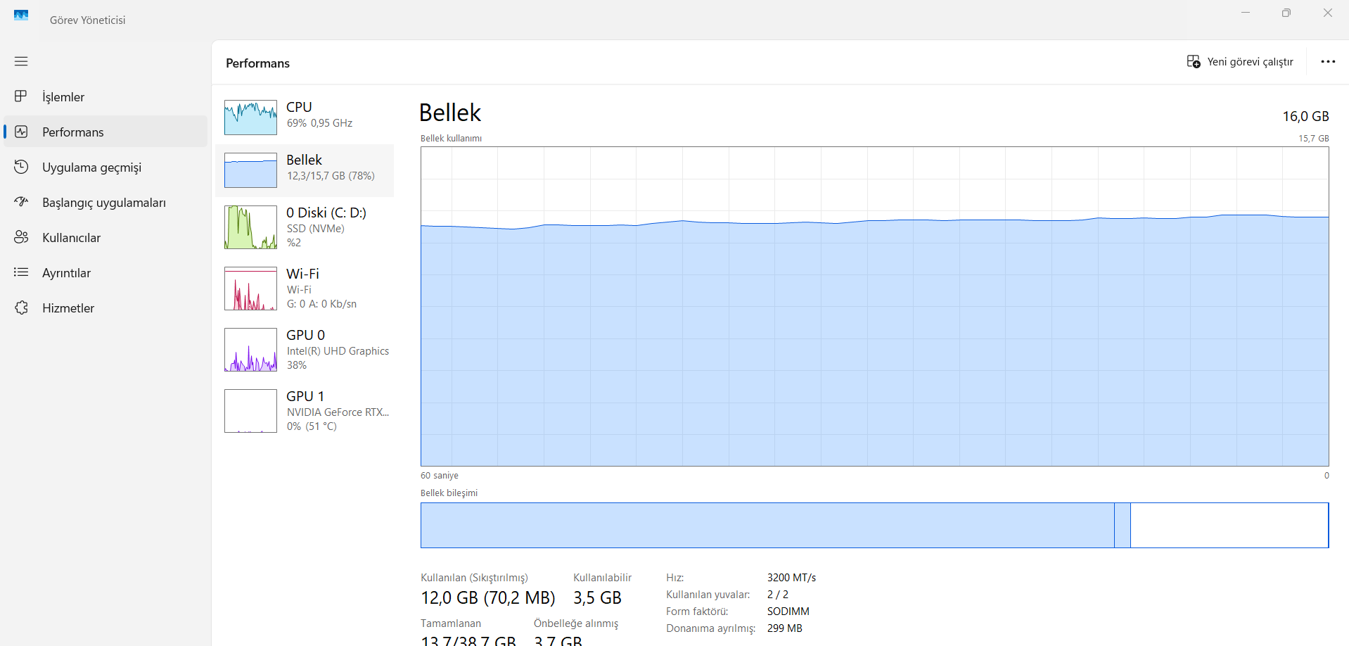Open the three-dot more options menu

click(x=1328, y=62)
